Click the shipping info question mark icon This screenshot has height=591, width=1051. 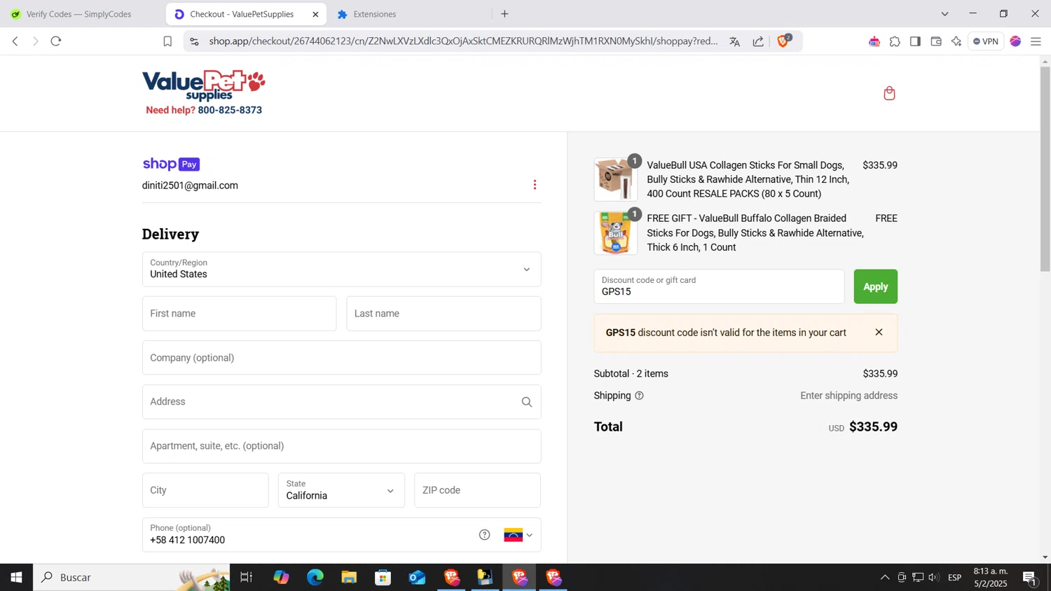click(x=639, y=396)
